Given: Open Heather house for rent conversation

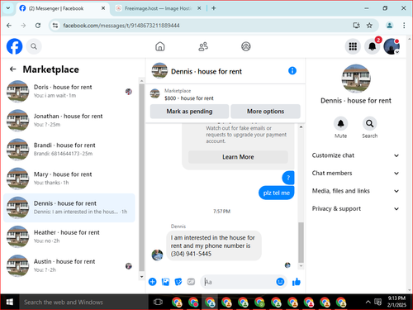Looking at the screenshot, I should tap(69, 236).
